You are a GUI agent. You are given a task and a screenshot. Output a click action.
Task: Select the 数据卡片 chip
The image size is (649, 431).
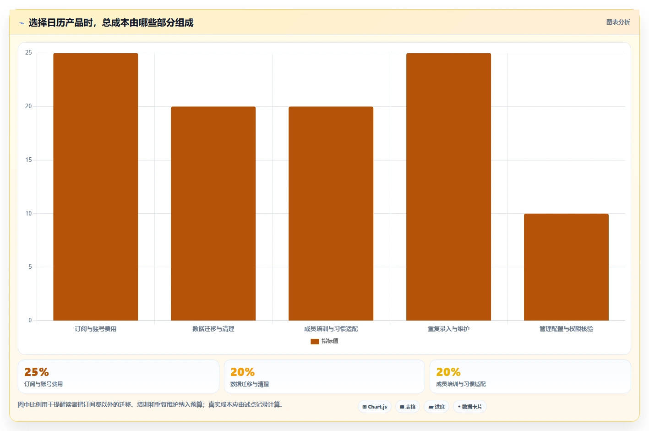click(470, 407)
